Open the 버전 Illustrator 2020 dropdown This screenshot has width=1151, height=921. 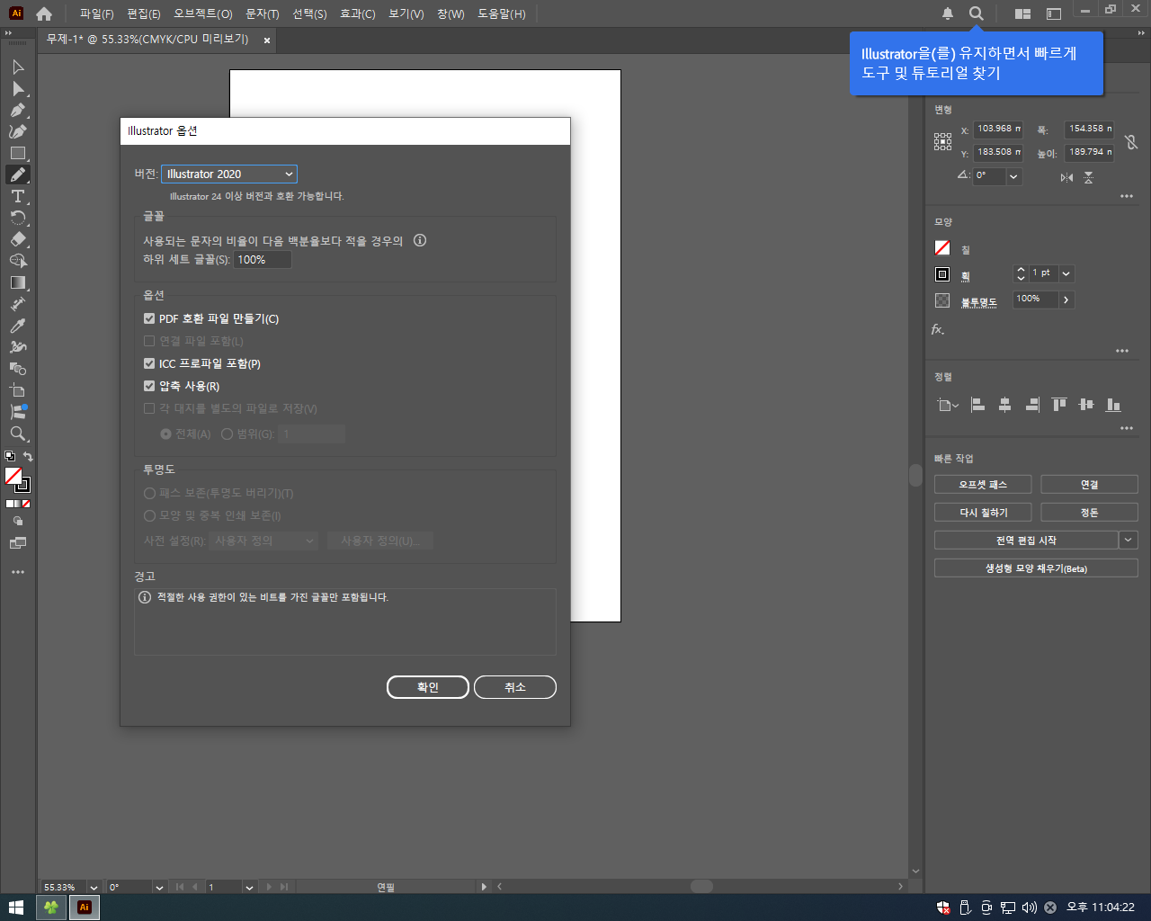[229, 174]
